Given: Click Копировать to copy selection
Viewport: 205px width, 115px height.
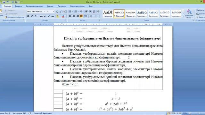Looking at the screenshot, I should (11, 14).
